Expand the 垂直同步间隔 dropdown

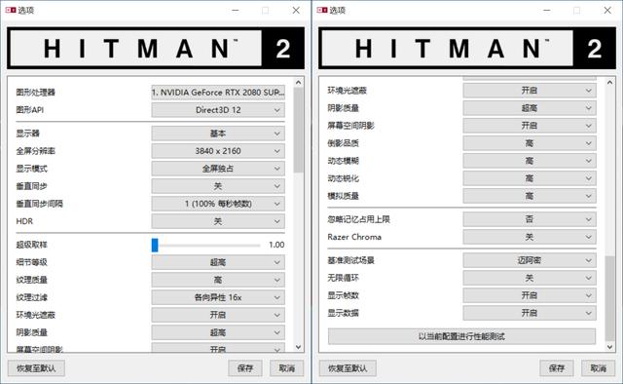pyautogui.click(x=218, y=204)
